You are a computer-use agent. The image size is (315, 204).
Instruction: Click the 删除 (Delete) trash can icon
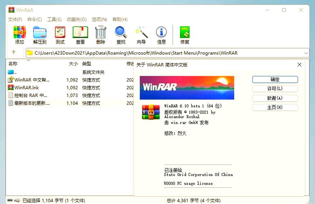101,32
